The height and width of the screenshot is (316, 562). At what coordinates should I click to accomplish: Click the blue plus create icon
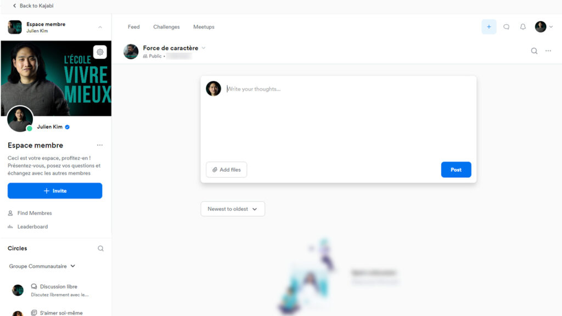[489, 27]
